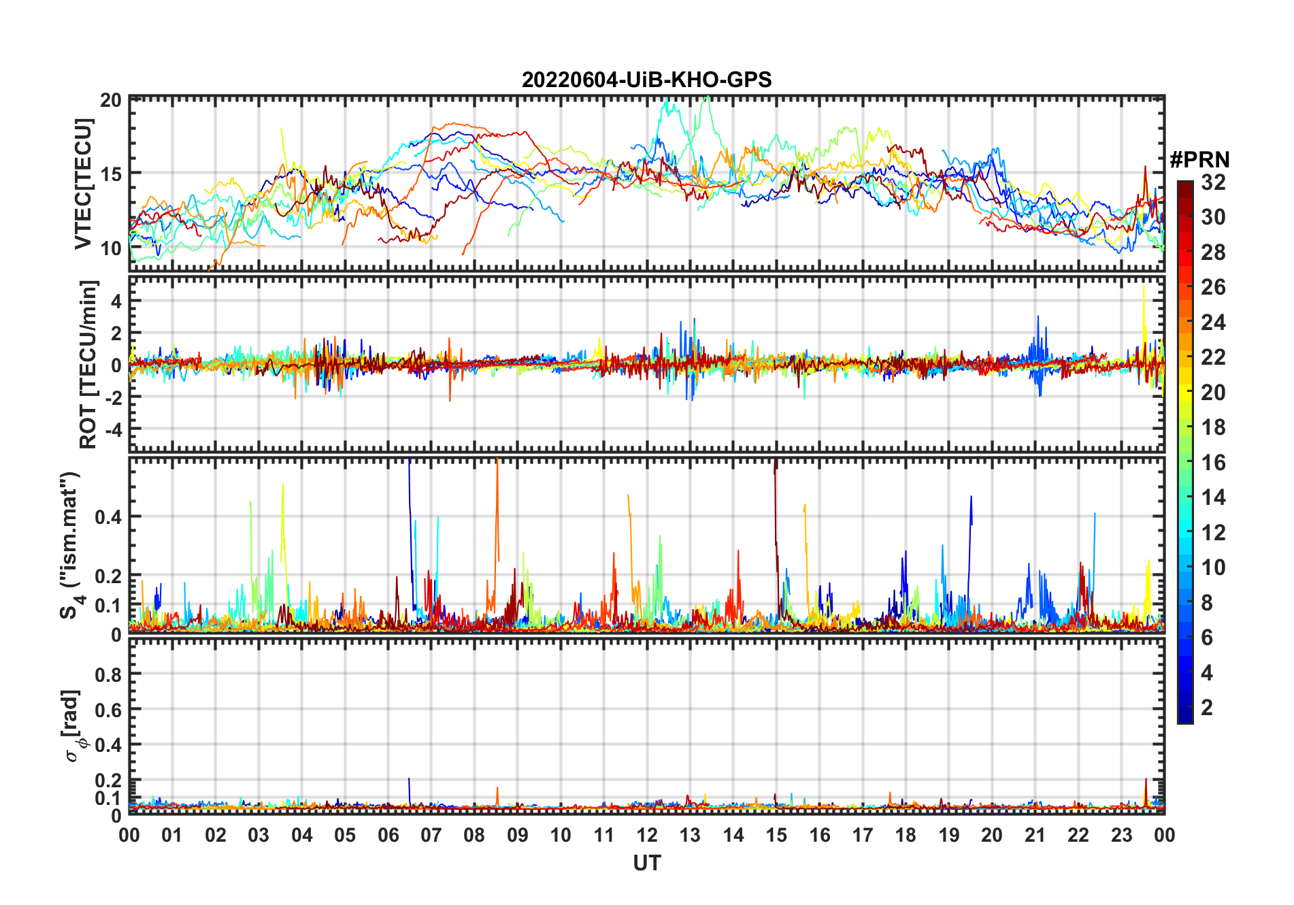Click the 07 hour tick on the UT axis
The image size is (1294, 905).
(431, 835)
